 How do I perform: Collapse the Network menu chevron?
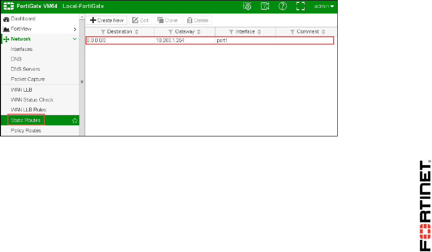point(75,39)
